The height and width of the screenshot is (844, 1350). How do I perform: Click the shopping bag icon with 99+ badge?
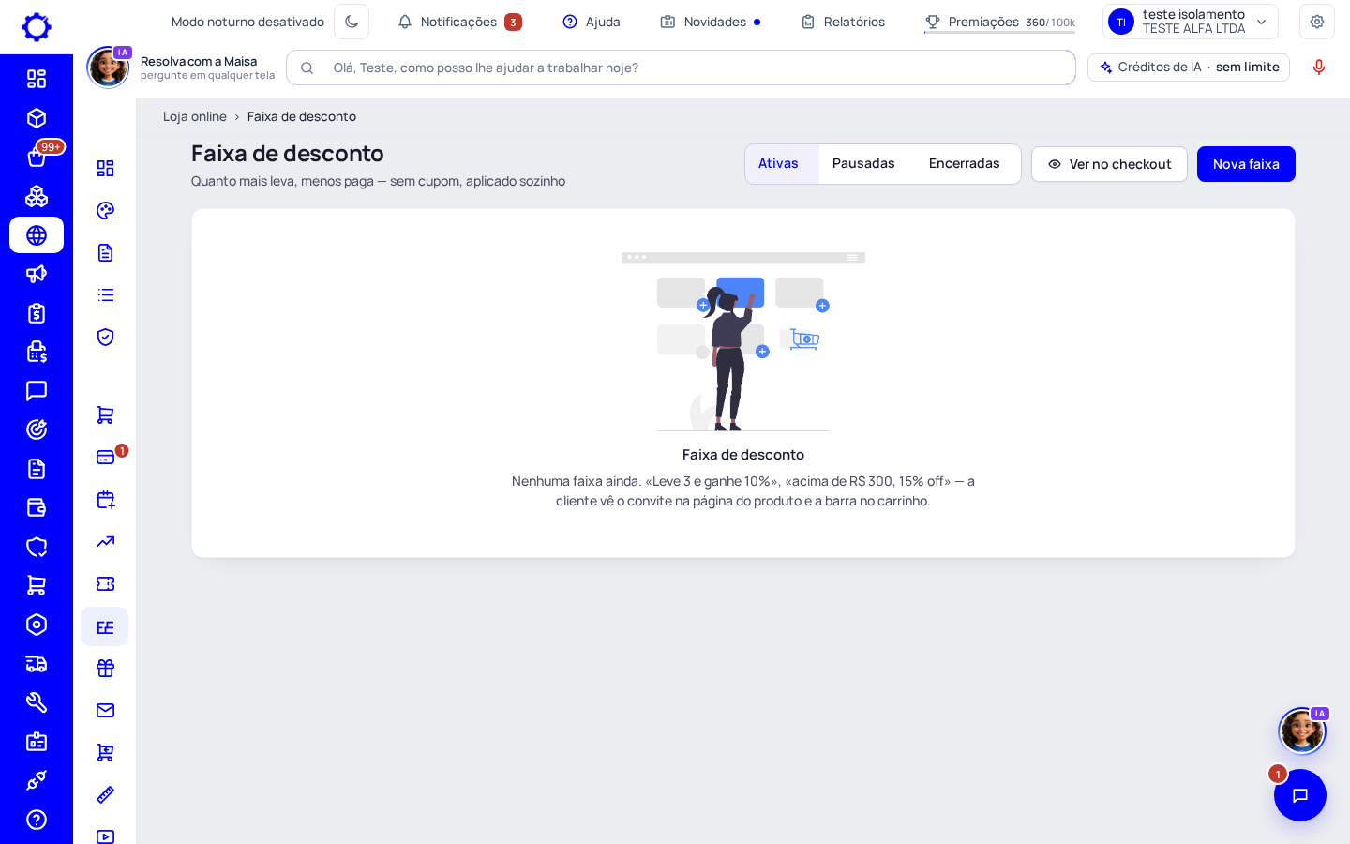pos(37,158)
